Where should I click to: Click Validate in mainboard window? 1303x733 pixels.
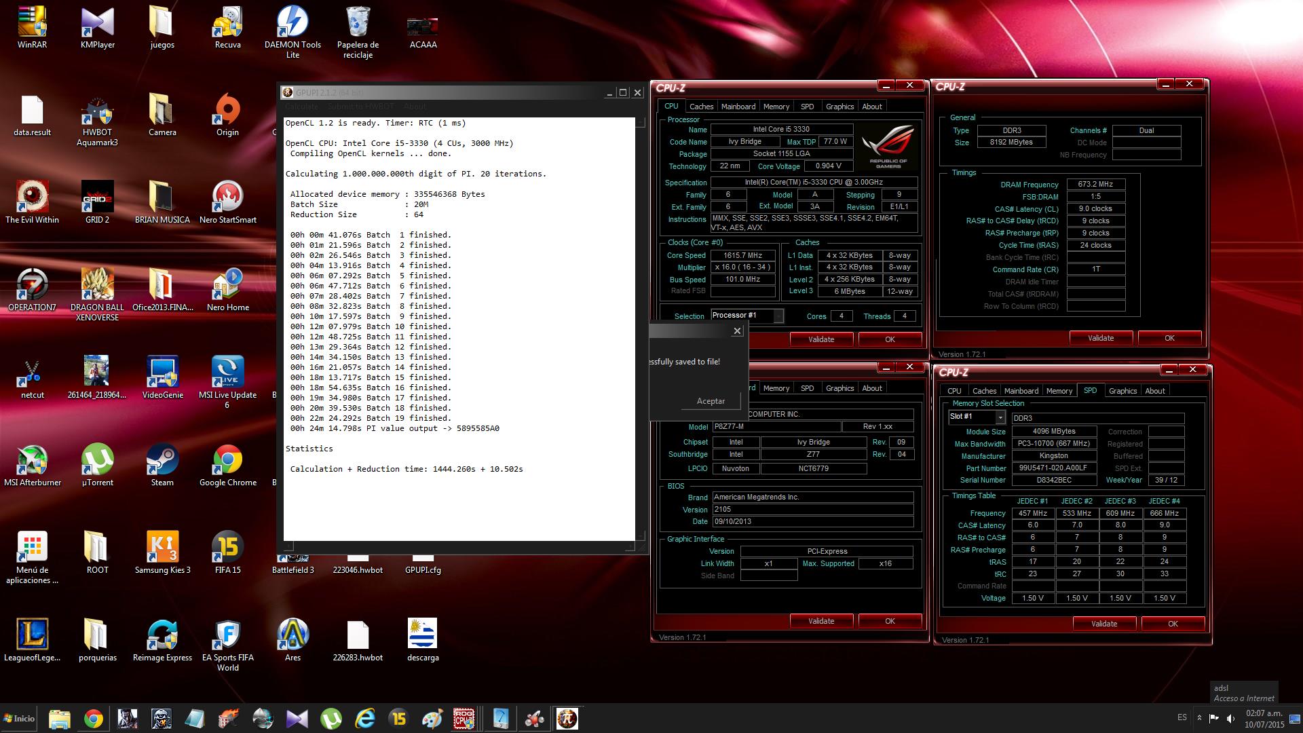(821, 621)
